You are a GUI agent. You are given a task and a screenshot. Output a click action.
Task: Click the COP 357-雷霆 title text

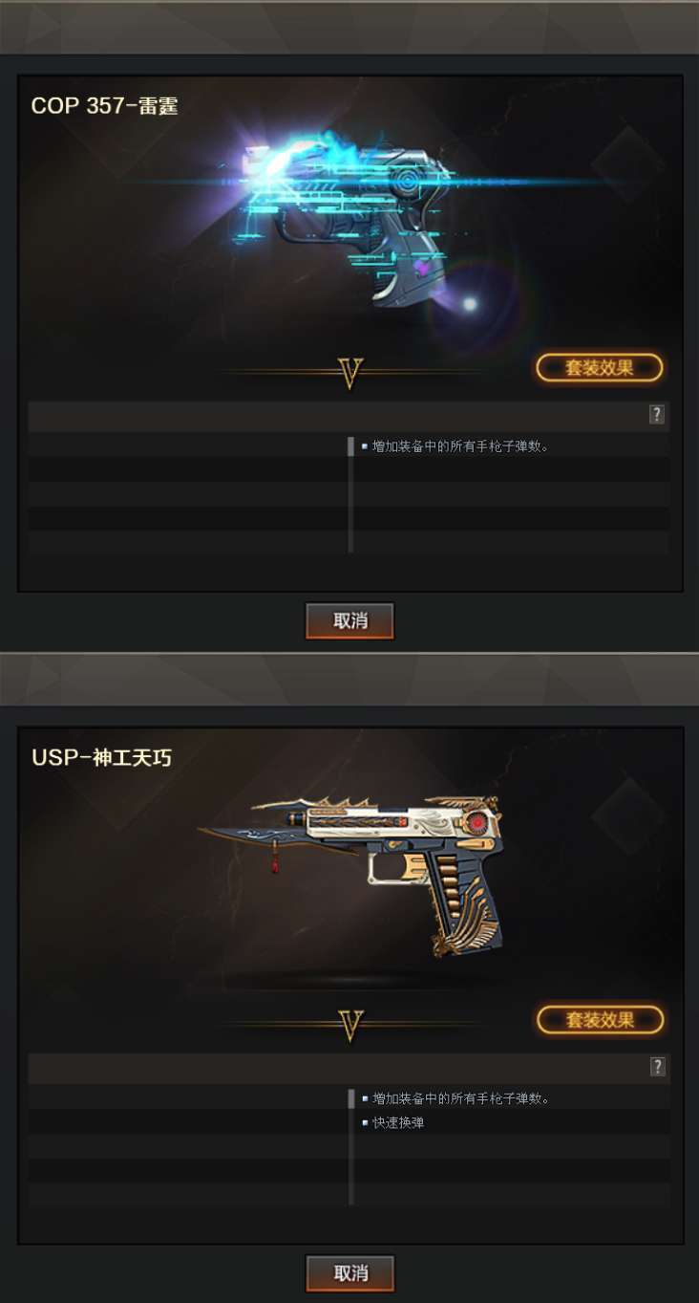coord(104,106)
